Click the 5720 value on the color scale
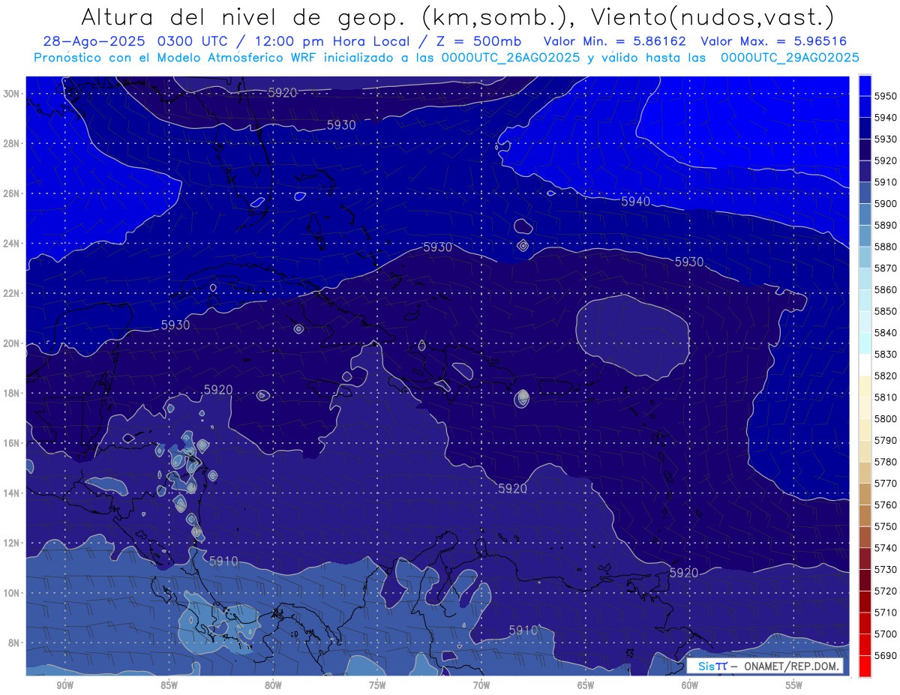The image size is (900, 695). pos(886,591)
